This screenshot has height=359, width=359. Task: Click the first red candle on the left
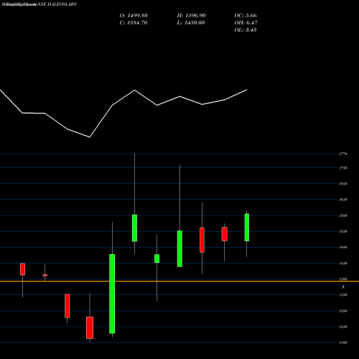(22, 269)
